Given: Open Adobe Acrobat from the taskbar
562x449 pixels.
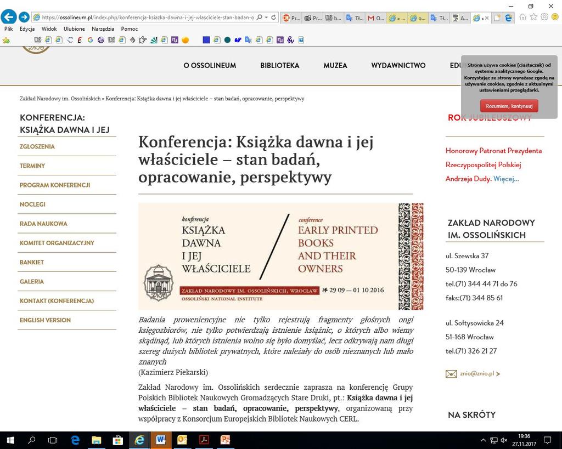Looking at the screenshot, I should coord(204,440).
